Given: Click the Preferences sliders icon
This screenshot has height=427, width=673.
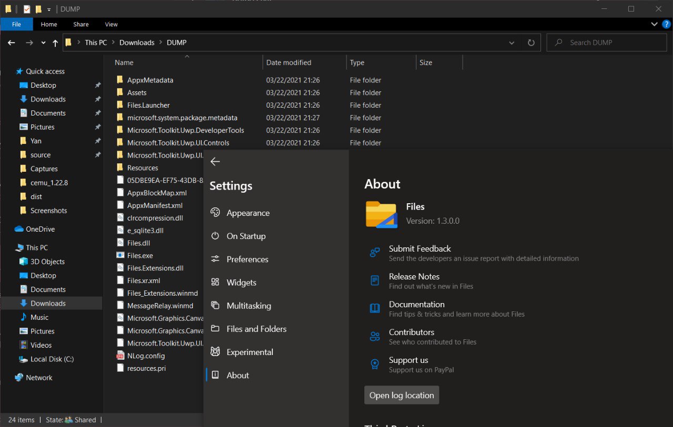Looking at the screenshot, I should click(x=215, y=259).
